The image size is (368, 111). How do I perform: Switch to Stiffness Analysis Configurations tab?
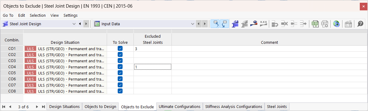234,106
